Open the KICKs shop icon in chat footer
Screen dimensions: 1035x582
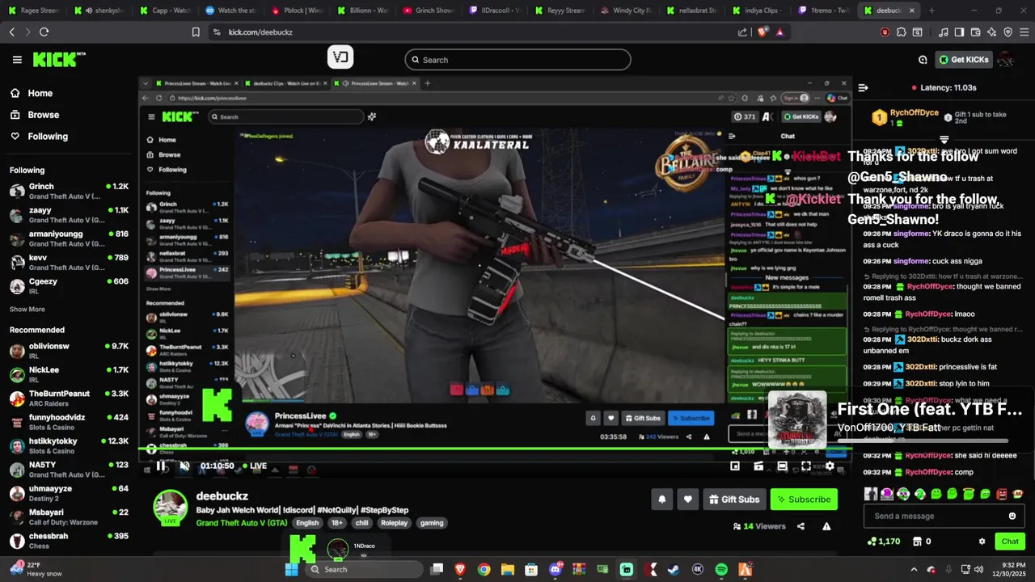point(918,542)
